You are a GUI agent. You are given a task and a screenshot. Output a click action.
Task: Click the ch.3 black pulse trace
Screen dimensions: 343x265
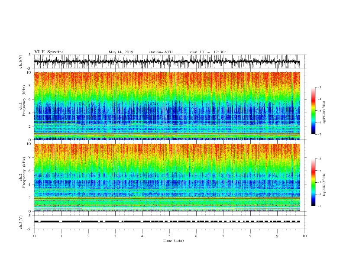coord(167,222)
